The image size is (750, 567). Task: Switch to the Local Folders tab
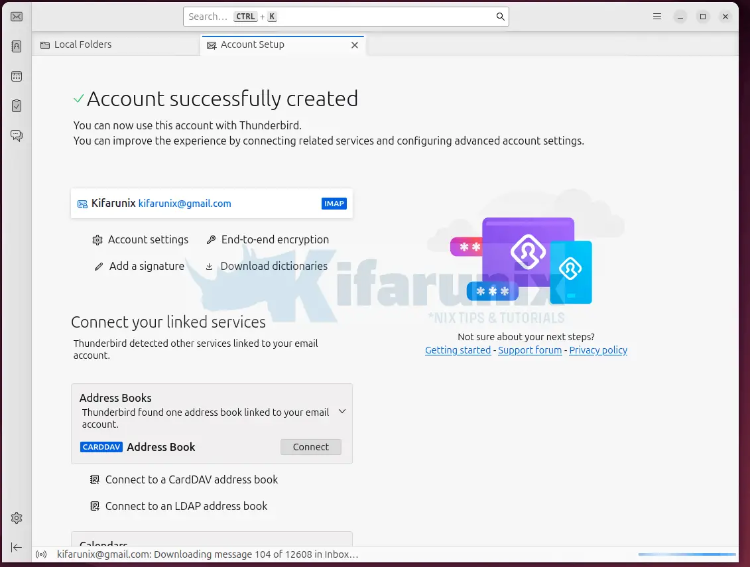pos(83,44)
